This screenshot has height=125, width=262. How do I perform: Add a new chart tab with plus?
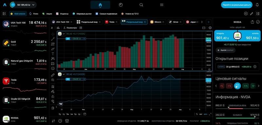pos(209,22)
